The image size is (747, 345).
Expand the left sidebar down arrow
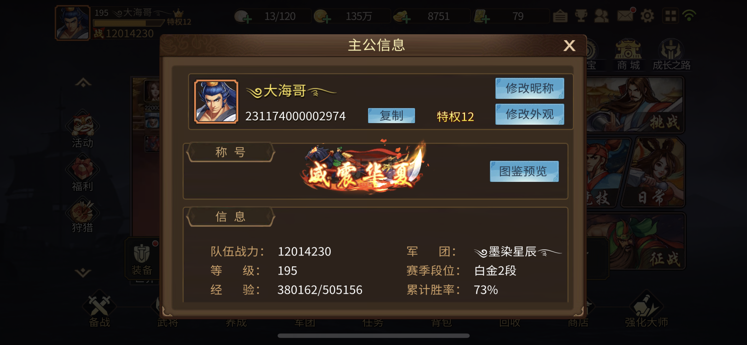83,272
